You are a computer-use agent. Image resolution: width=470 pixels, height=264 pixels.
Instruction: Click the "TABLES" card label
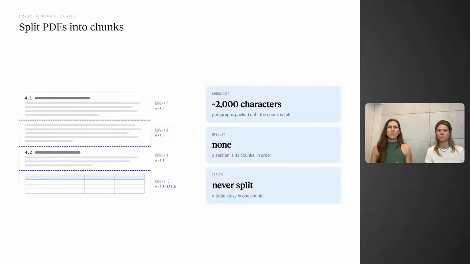tap(218, 175)
